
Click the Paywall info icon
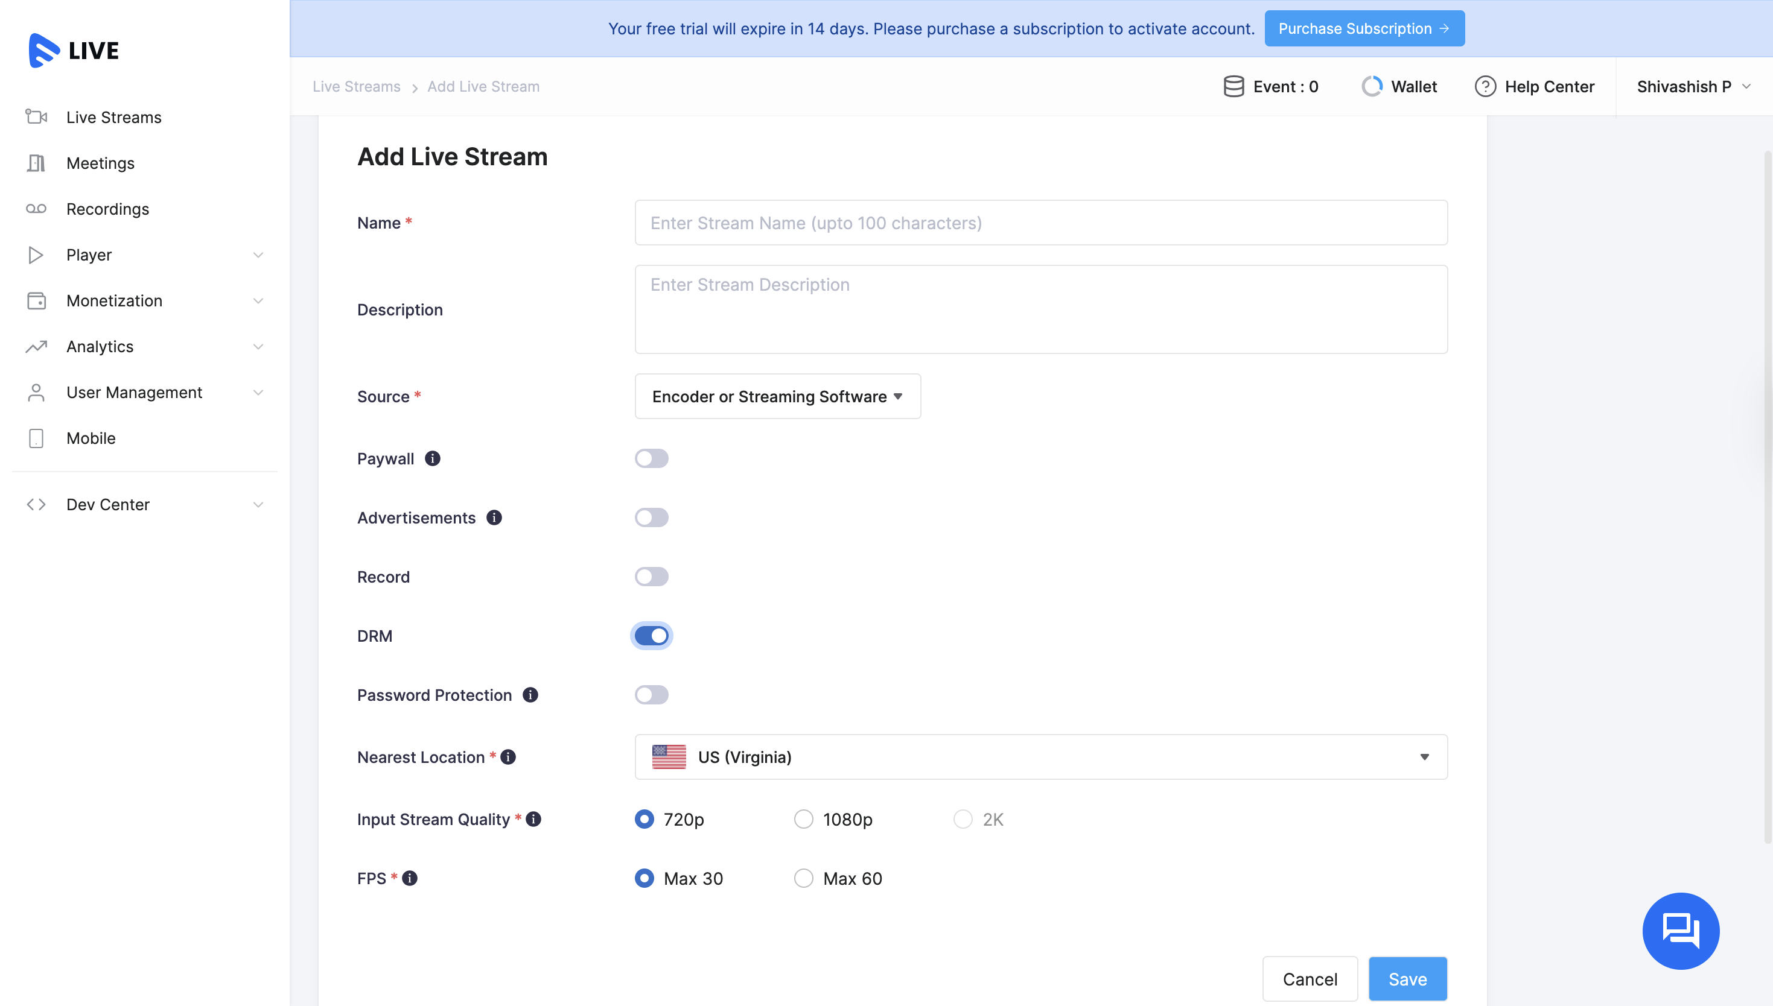click(433, 459)
